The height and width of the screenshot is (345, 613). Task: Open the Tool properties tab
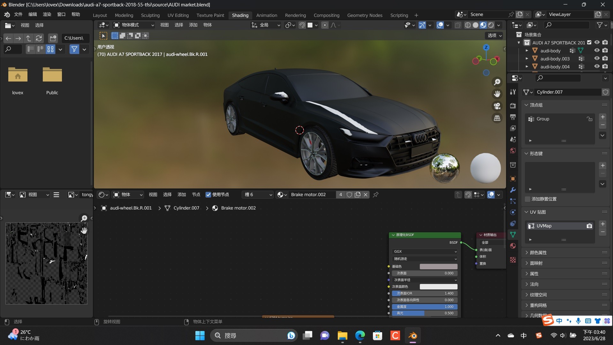pyautogui.click(x=513, y=92)
